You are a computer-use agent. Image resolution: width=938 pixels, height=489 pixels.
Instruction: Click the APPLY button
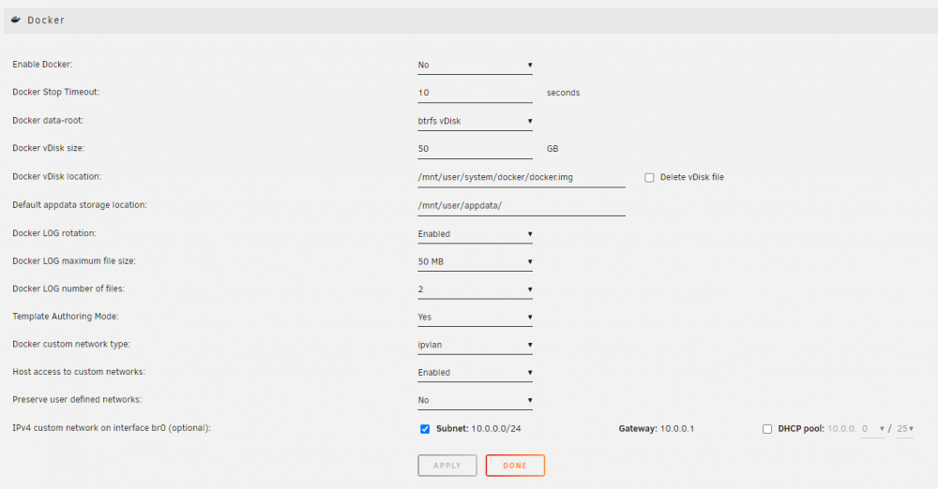(x=447, y=466)
